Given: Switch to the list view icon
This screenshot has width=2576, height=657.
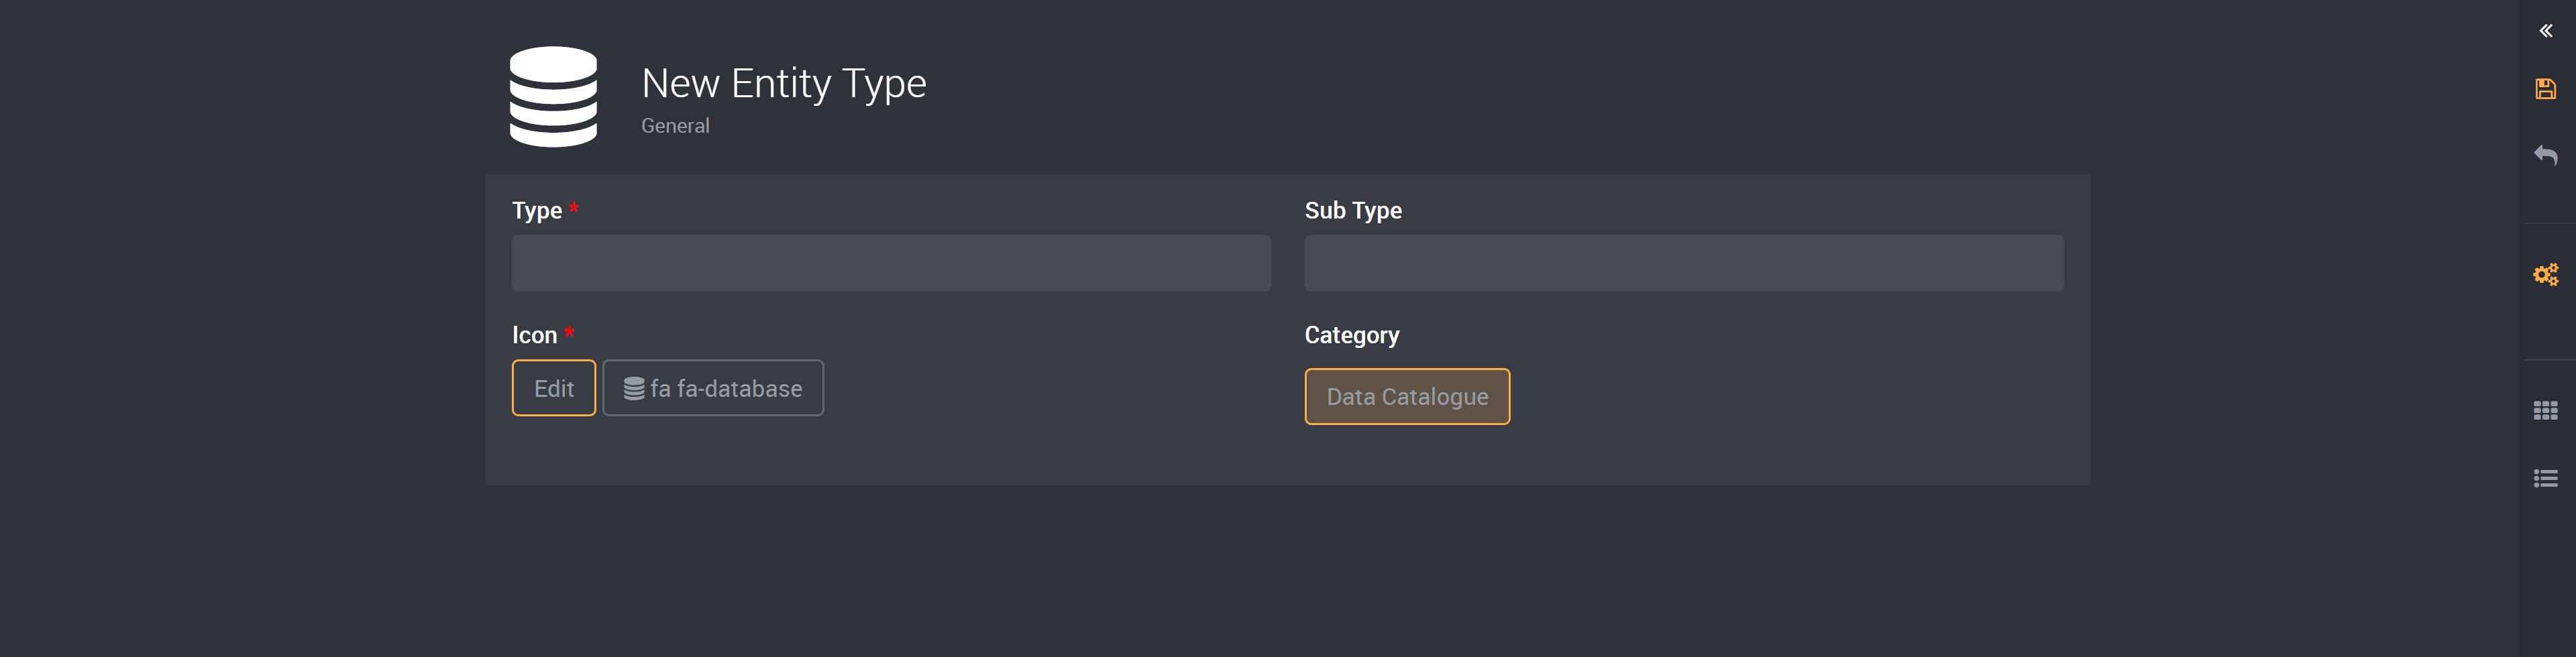Looking at the screenshot, I should coord(2545,478).
